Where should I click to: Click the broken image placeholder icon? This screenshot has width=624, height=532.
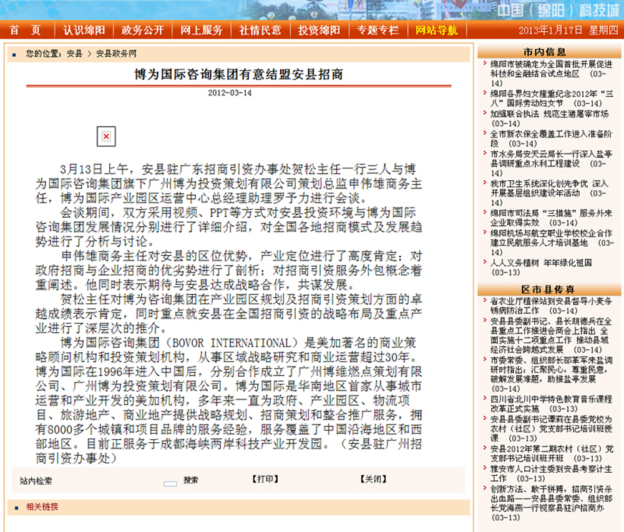(106, 137)
